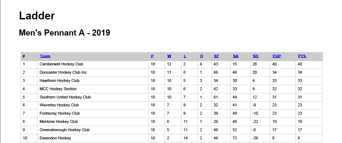Screen dimensions: 342x143
Task: Select Greensborough Hockey Club row
Action: click(171, 130)
